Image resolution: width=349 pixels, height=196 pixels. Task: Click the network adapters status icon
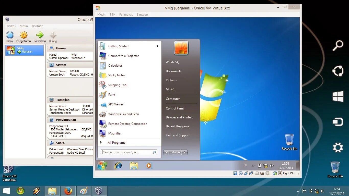pyautogui.click(x=251, y=173)
